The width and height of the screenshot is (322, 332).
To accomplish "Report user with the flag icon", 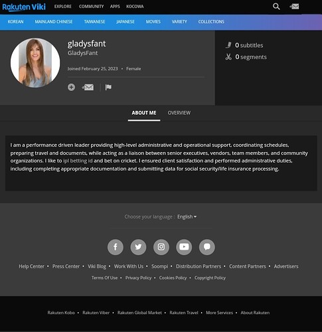I will [x=108, y=87].
